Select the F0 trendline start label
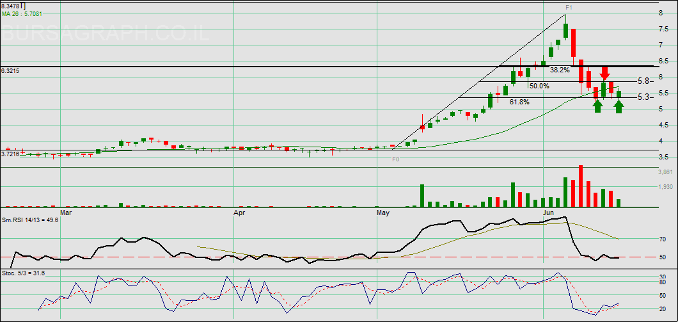Viewport: 678px width, 322px height. pyautogui.click(x=395, y=158)
